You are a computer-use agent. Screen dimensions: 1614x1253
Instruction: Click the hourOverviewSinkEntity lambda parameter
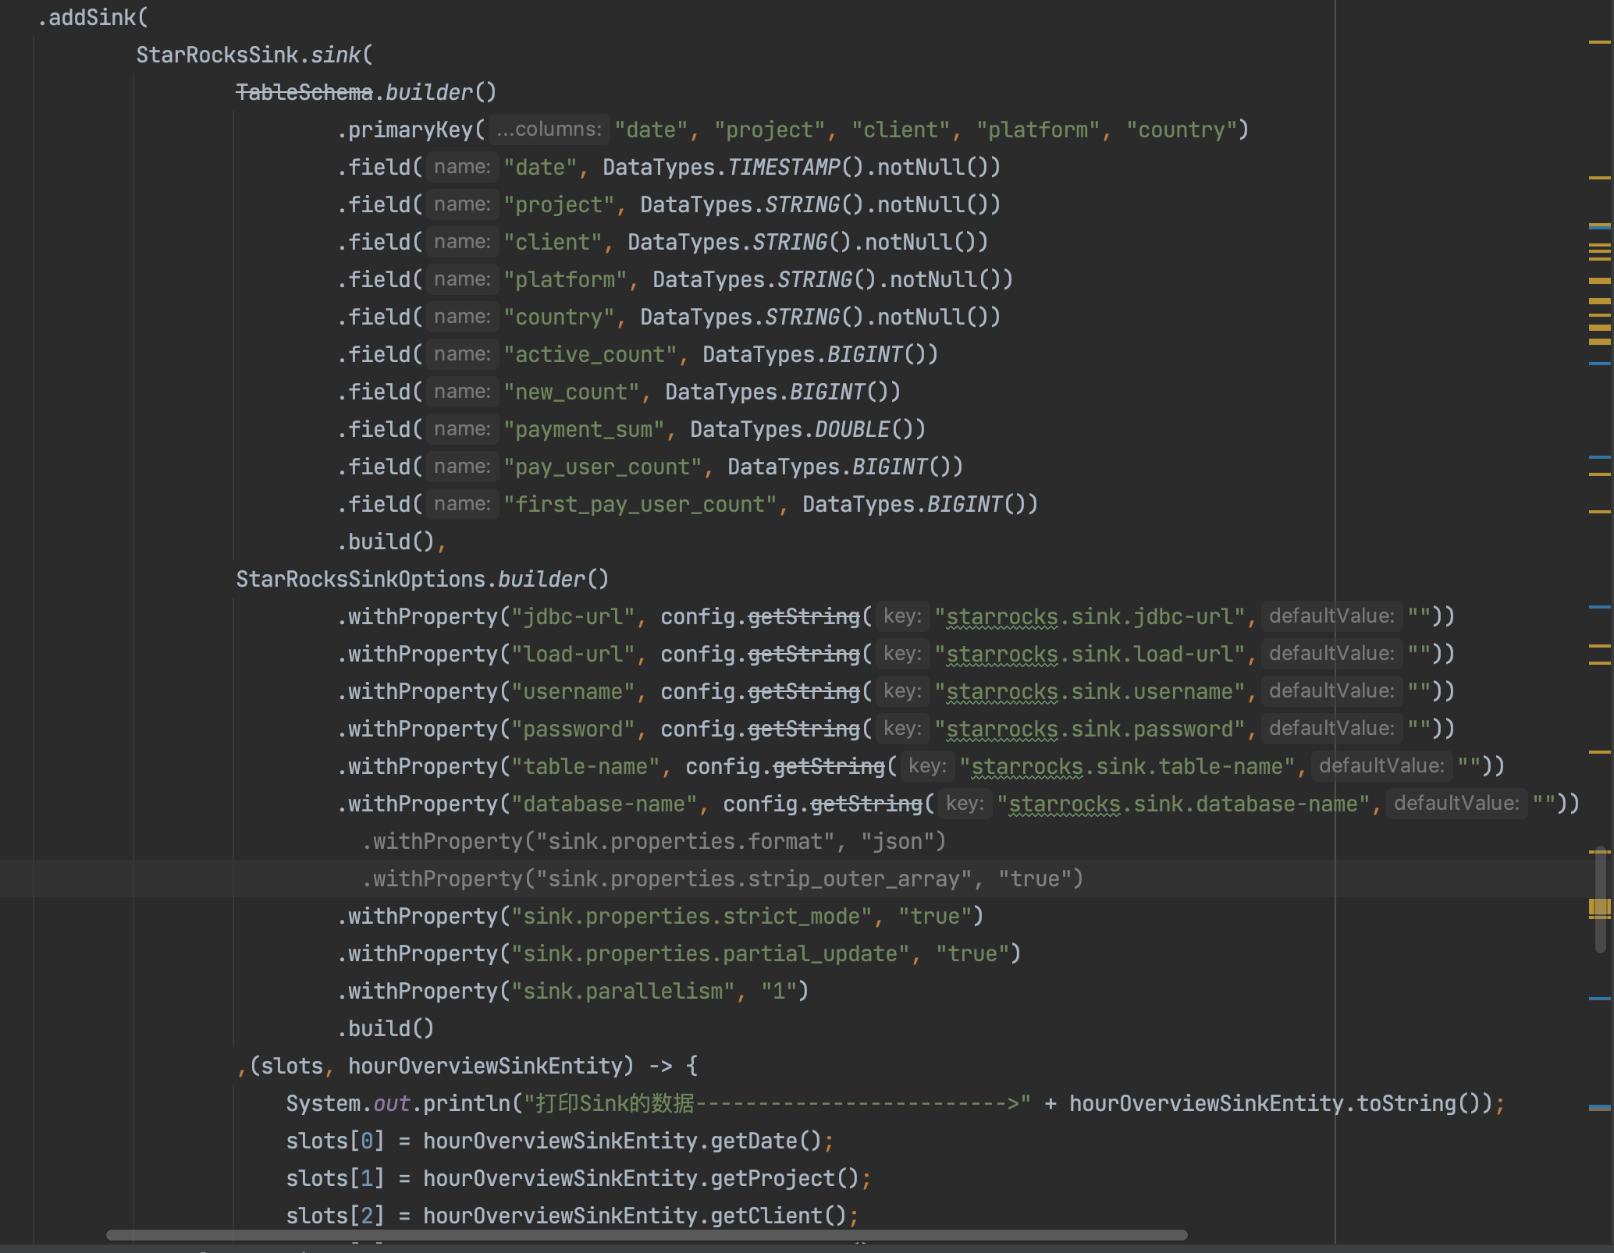485,1066
